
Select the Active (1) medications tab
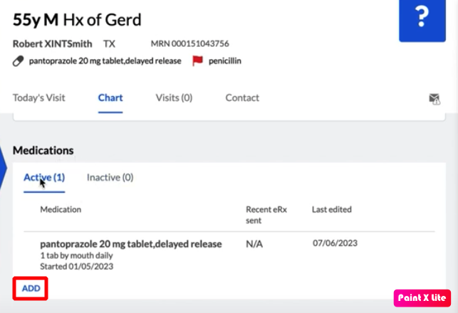(x=44, y=177)
